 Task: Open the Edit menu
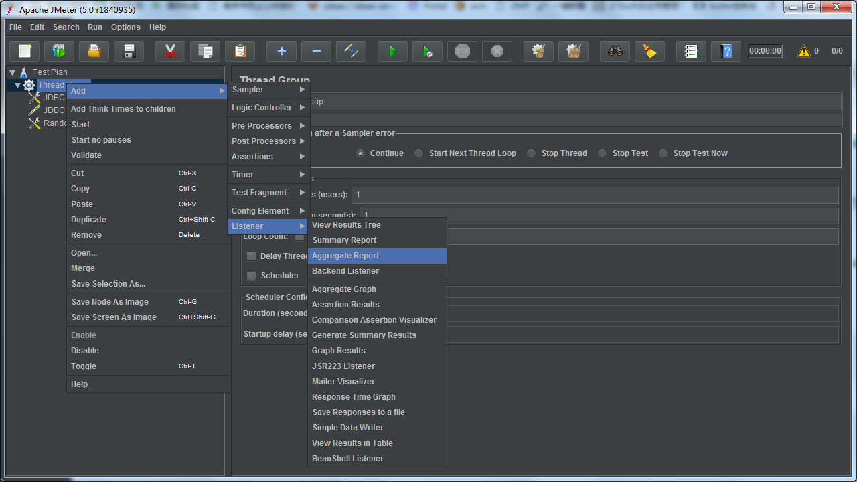tap(37, 27)
